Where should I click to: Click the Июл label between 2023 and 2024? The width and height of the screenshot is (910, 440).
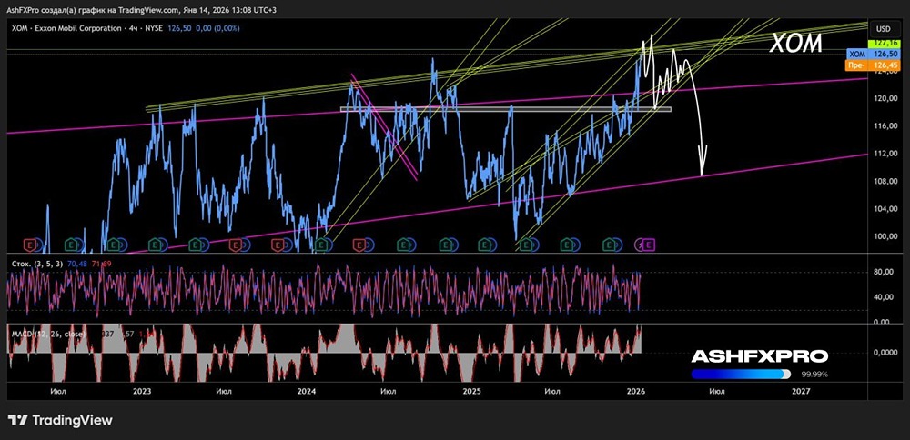click(224, 391)
